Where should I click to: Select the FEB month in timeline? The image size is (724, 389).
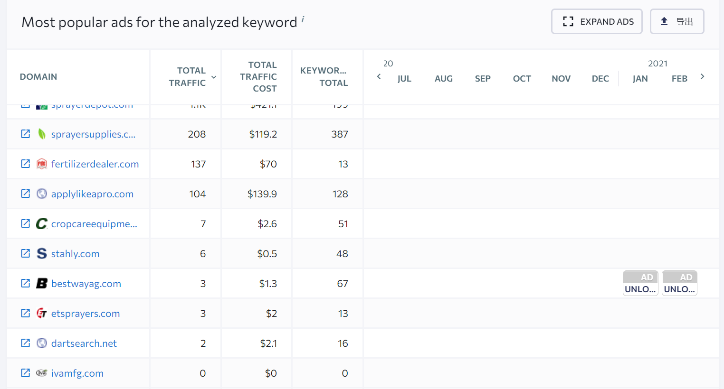[x=679, y=78]
